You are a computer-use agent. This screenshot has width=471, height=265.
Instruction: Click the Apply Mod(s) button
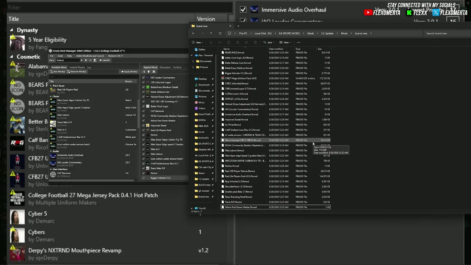129,72
